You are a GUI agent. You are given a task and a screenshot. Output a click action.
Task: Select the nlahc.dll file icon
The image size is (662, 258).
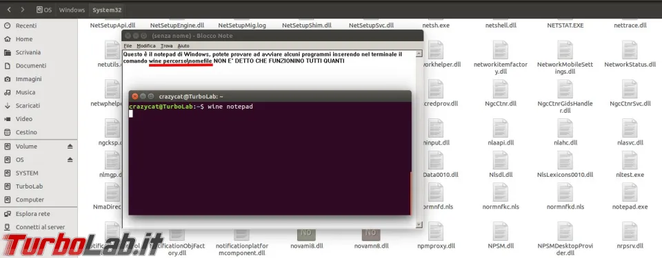(x=565, y=129)
